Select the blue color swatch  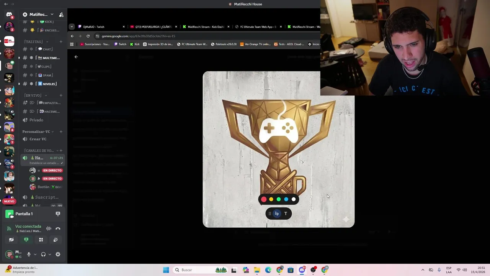tap(286, 199)
